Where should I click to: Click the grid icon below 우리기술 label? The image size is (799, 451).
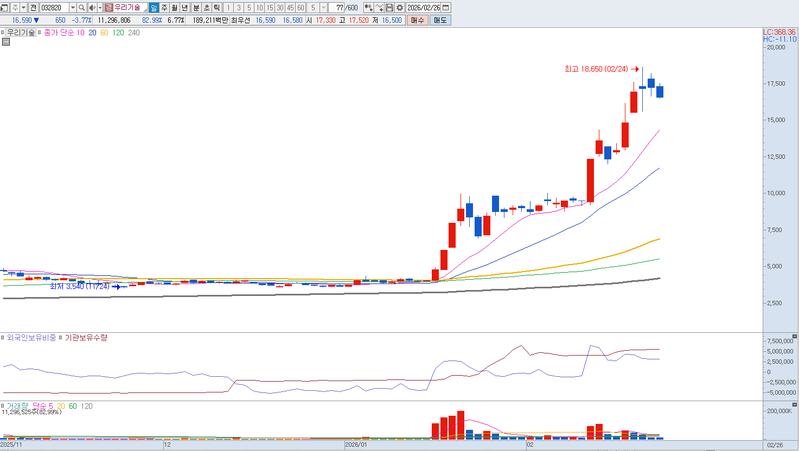pyautogui.click(x=6, y=42)
